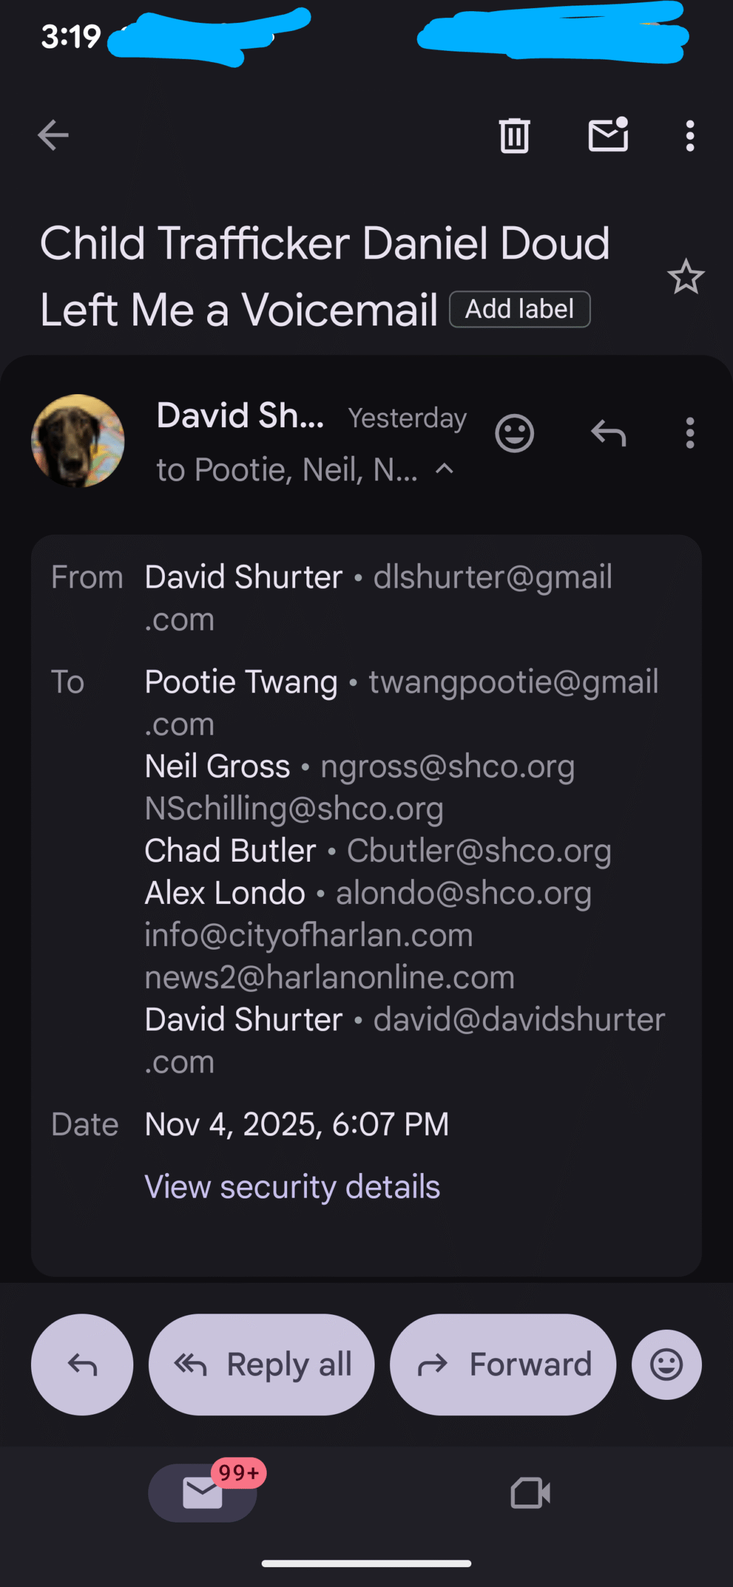Mark the email as unread
Viewport: 733px width, 1587px height.
(x=608, y=135)
